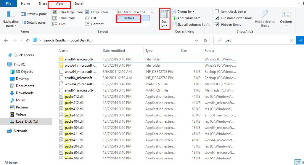
Task: Switch to the Share ribbon tab
Action: (43, 4)
